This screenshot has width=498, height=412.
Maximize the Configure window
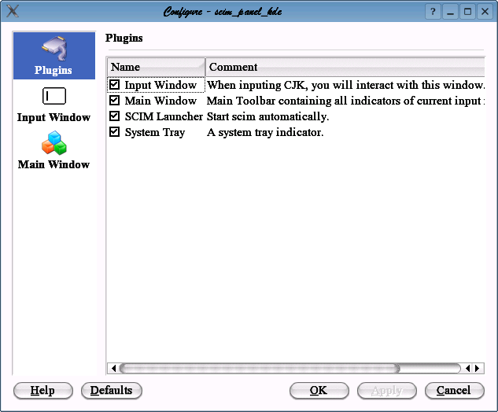(467, 12)
